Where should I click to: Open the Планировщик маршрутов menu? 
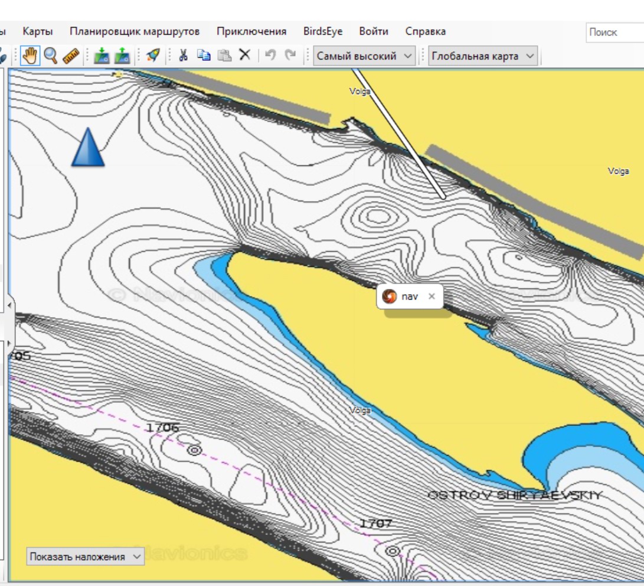pos(135,31)
